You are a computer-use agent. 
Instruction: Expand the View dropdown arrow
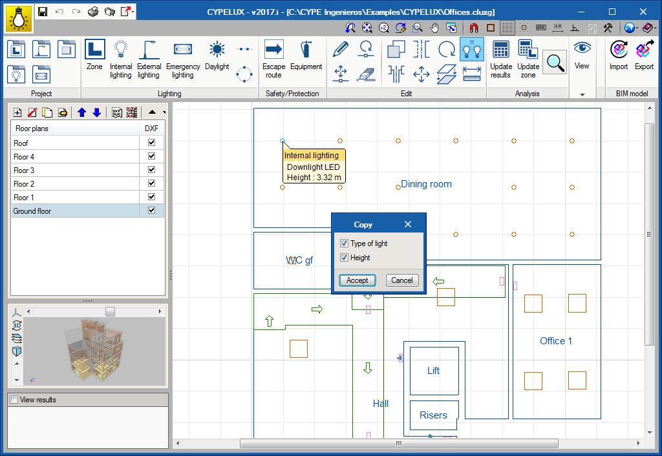pos(582,94)
